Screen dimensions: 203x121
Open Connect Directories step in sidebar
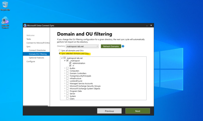coord(37,50)
